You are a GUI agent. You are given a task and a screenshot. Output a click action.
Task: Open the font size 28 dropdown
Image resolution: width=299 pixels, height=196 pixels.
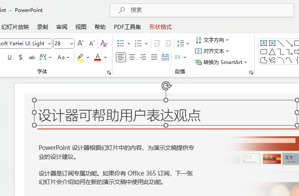(x=72, y=44)
